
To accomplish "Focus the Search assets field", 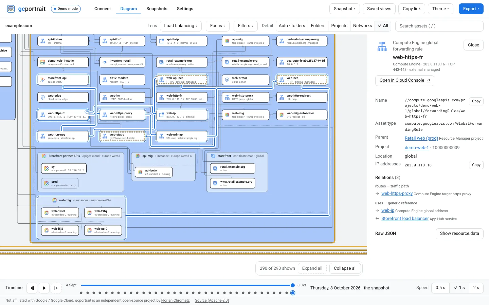I will [439, 26].
